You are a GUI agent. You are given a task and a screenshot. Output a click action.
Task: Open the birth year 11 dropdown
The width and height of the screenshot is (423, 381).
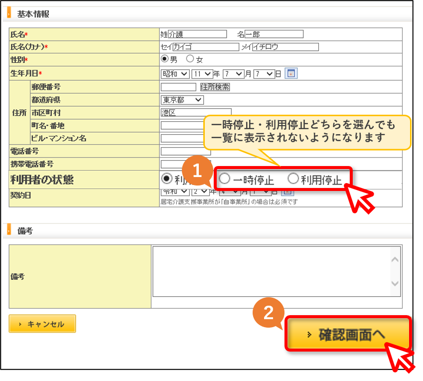(202, 74)
